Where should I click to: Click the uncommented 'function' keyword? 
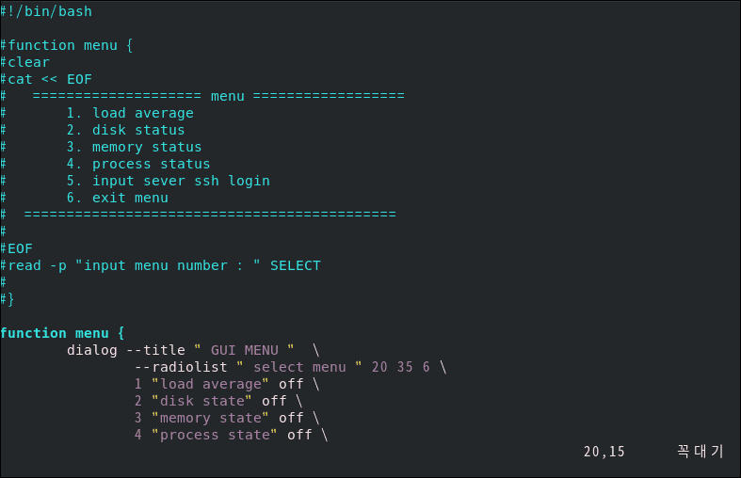34,333
